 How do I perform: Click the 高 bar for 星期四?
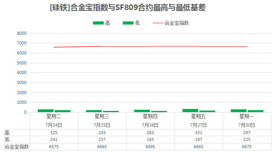[x=142, y=111]
